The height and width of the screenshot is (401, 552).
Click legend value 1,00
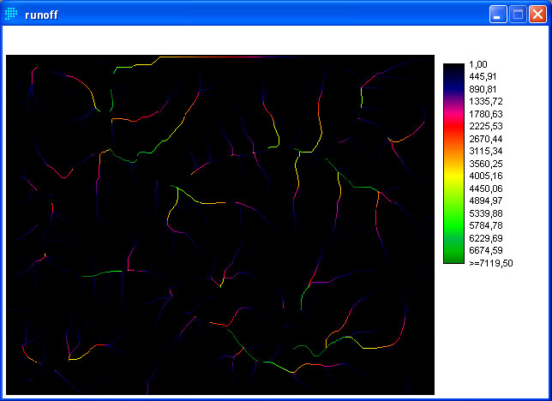click(x=478, y=64)
